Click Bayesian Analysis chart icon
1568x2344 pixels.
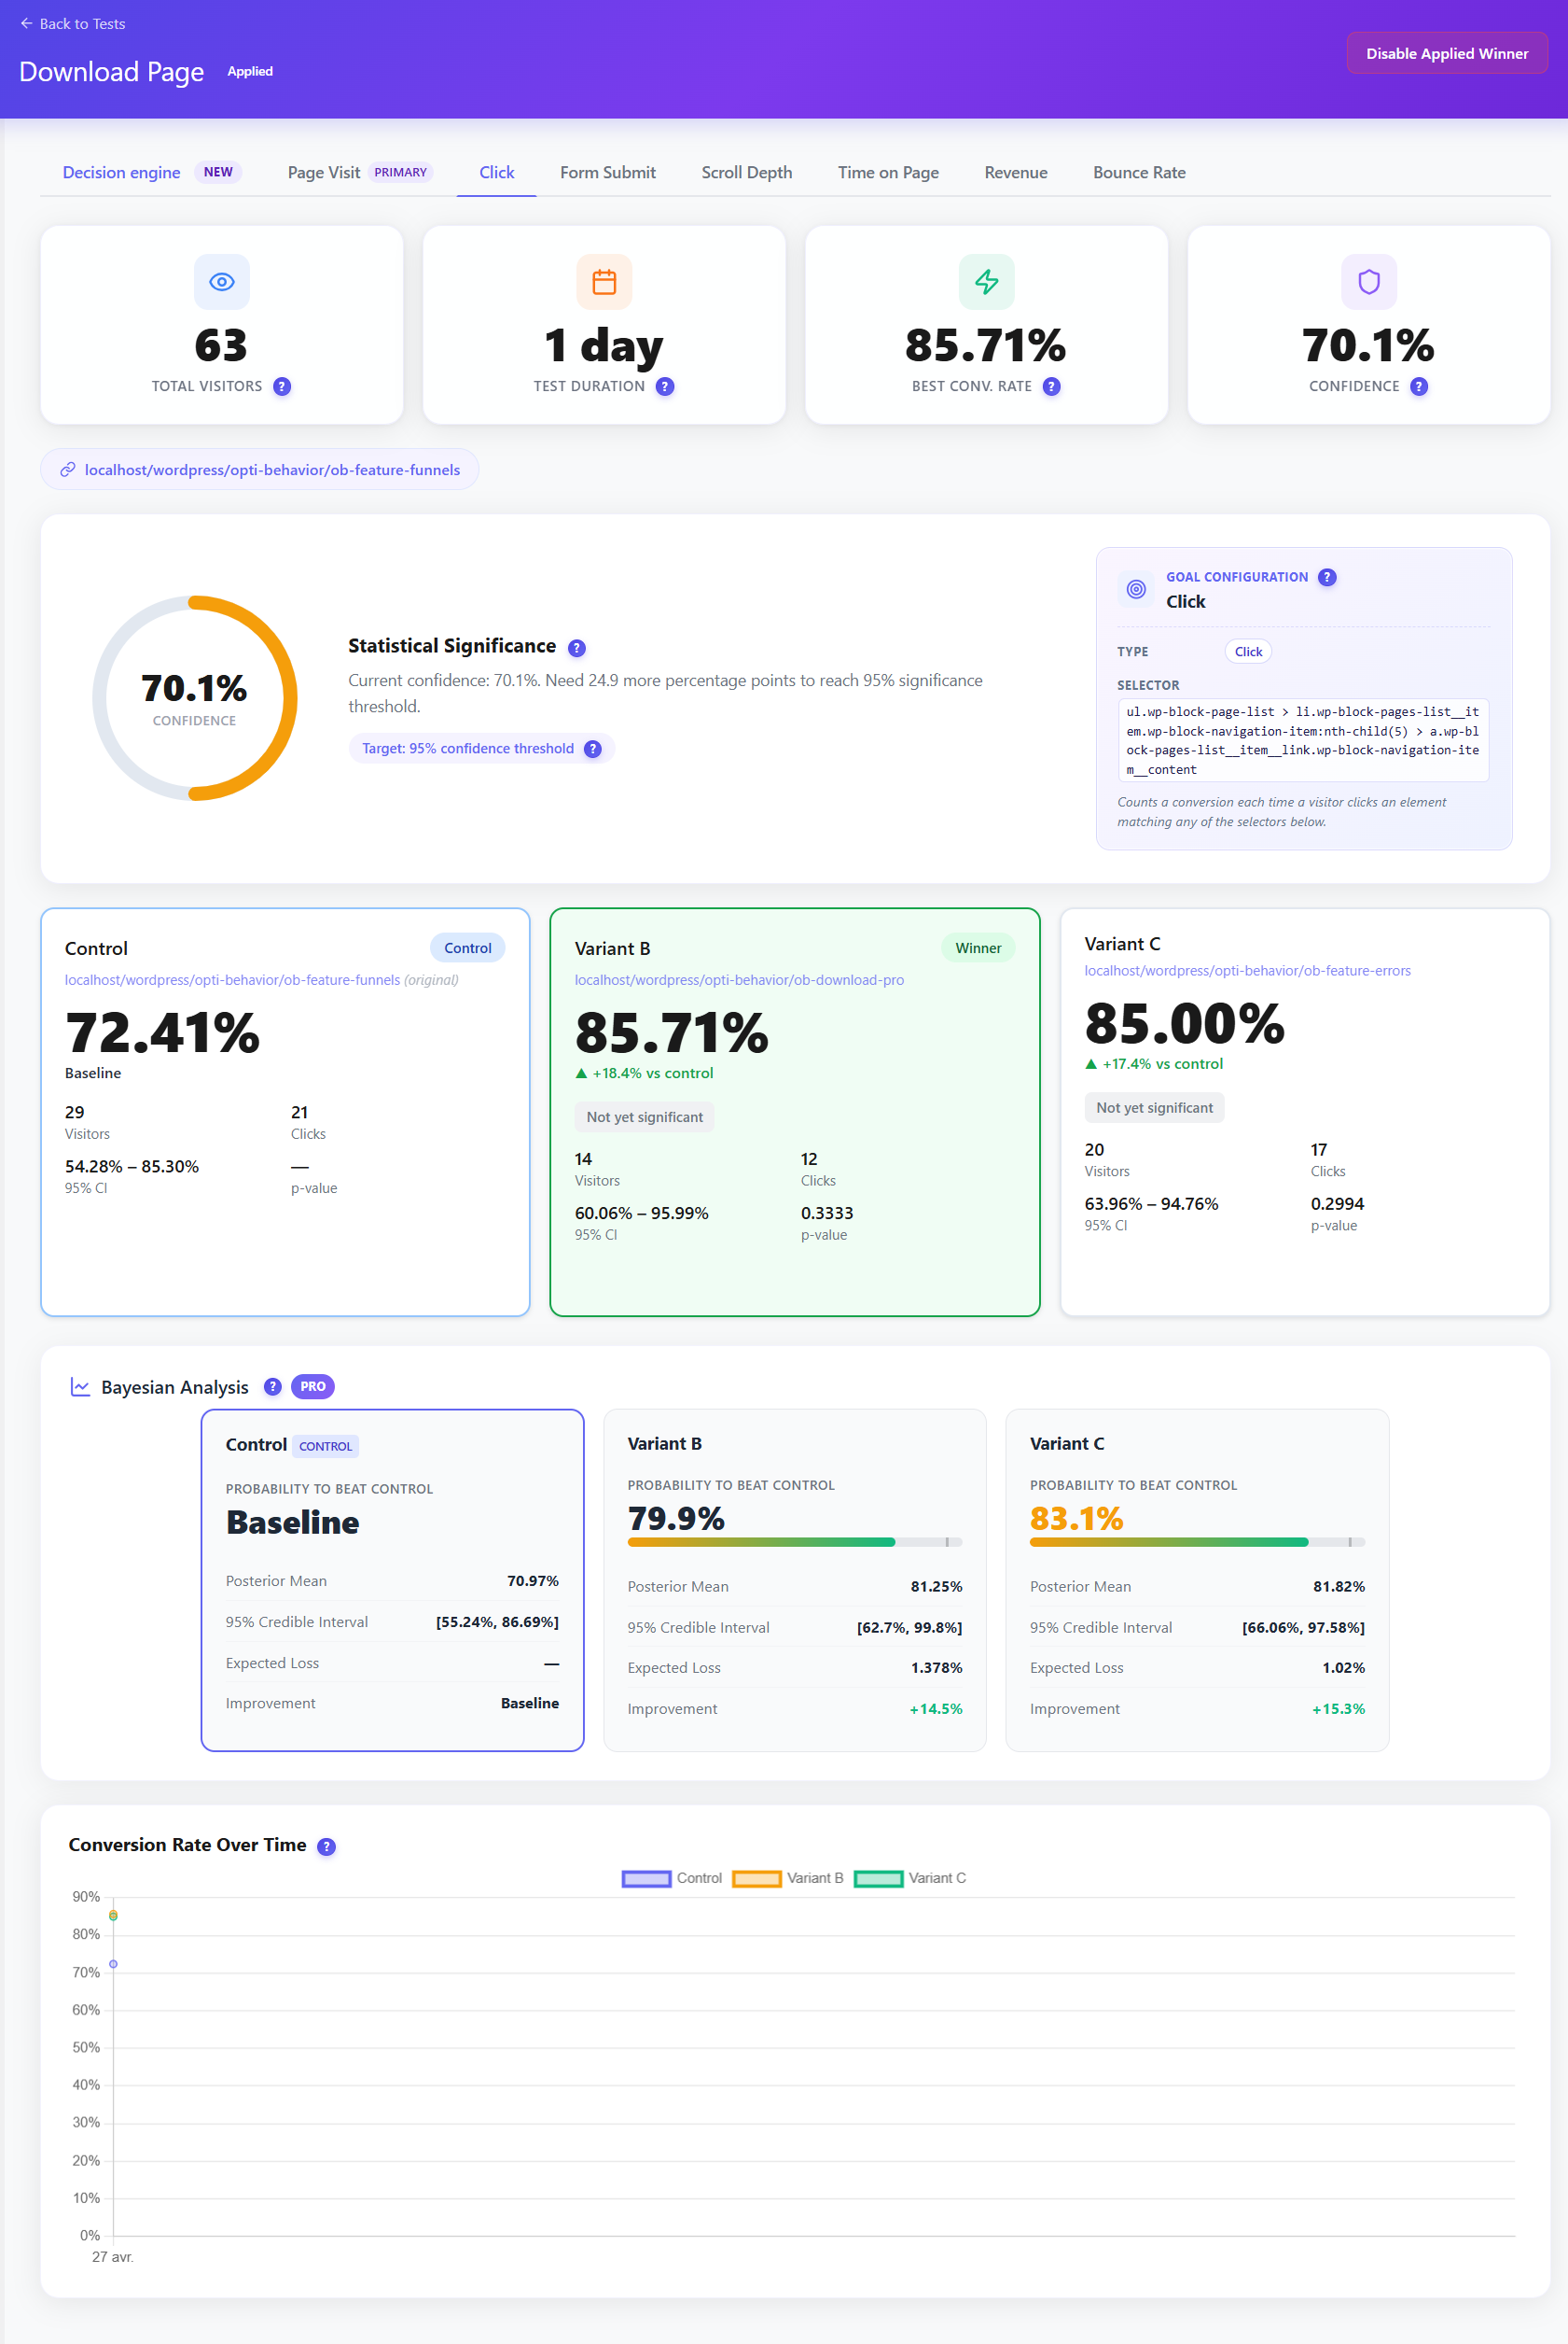(x=80, y=1387)
